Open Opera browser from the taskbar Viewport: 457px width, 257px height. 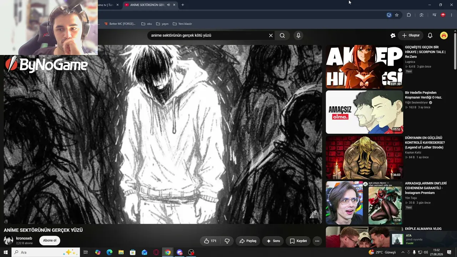pyautogui.click(x=156, y=252)
